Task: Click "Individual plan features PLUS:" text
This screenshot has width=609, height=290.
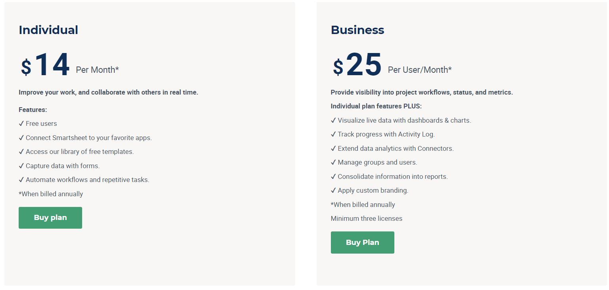Action: (x=376, y=106)
